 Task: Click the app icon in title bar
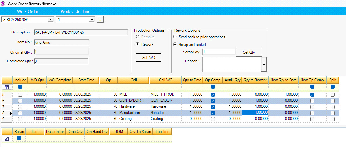[3, 3]
